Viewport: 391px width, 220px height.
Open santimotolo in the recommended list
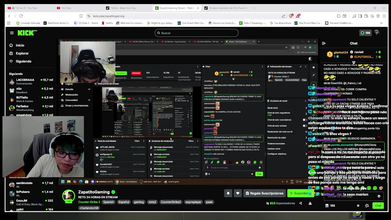pyautogui.click(x=31, y=185)
